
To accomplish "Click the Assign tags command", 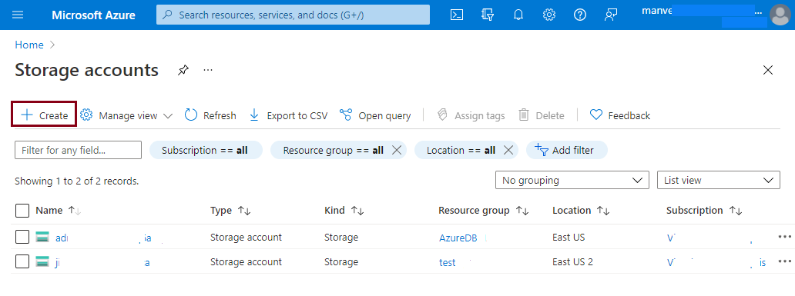I will [471, 115].
